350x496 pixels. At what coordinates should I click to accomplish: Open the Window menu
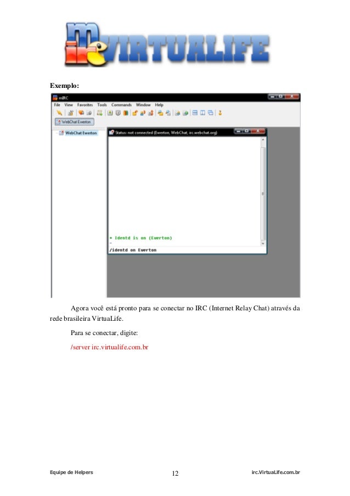143,105
